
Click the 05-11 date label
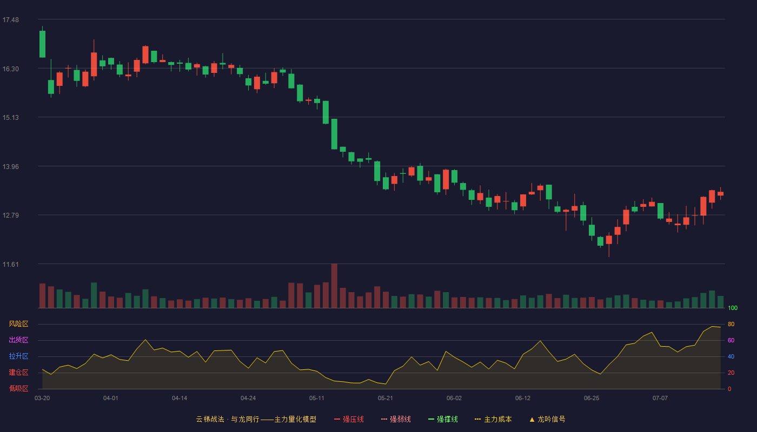click(x=317, y=398)
